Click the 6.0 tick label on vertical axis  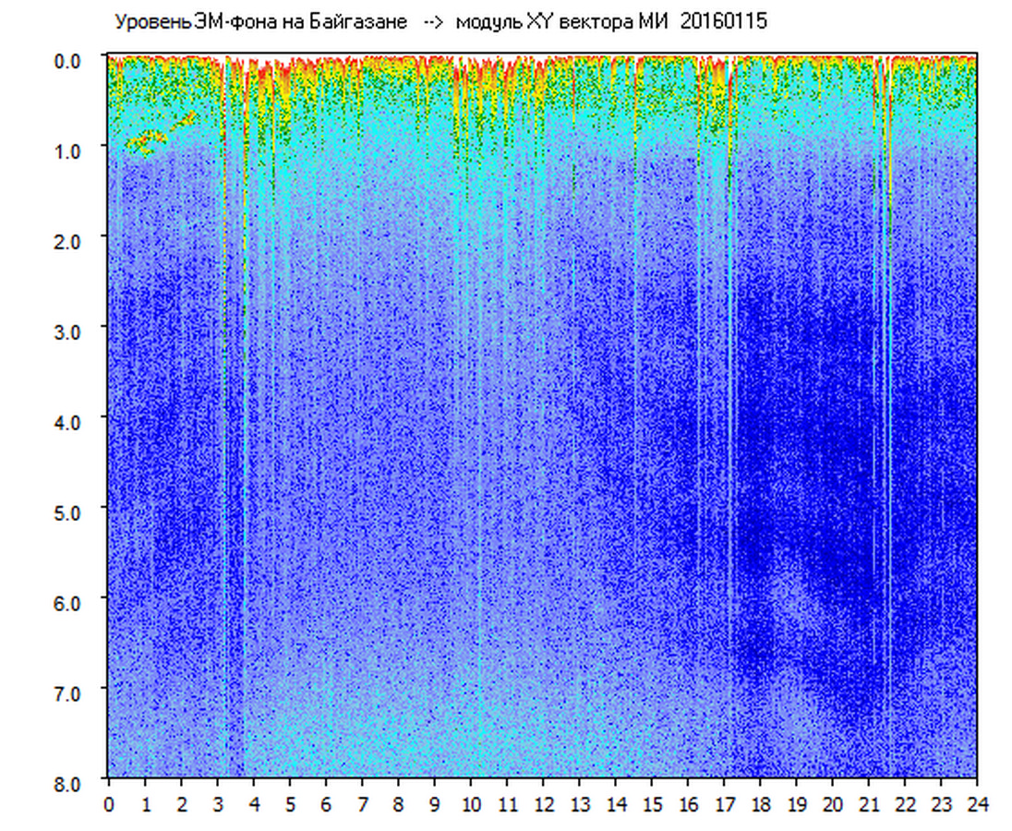click(x=69, y=601)
